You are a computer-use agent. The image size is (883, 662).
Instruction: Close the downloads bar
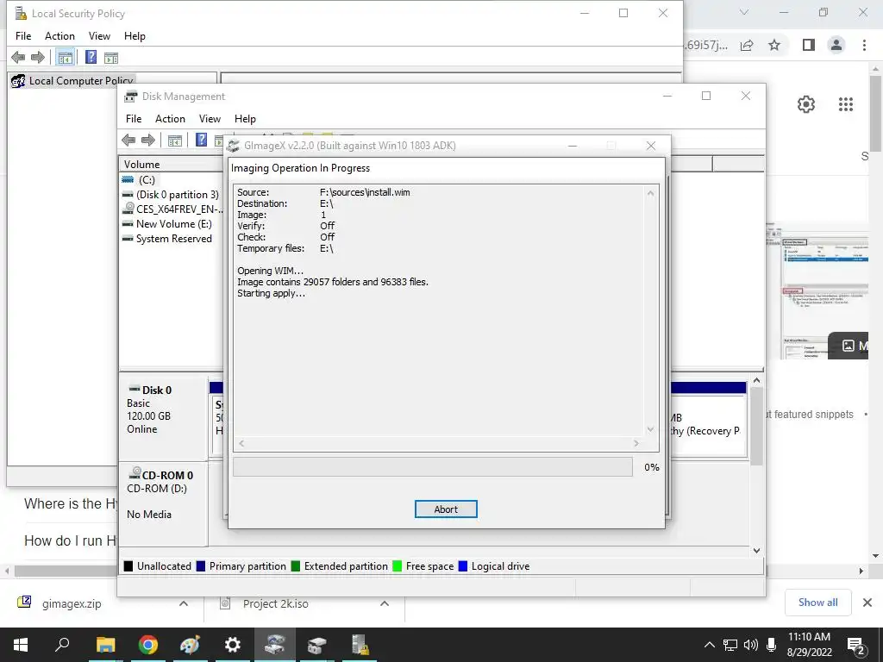click(867, 603)
